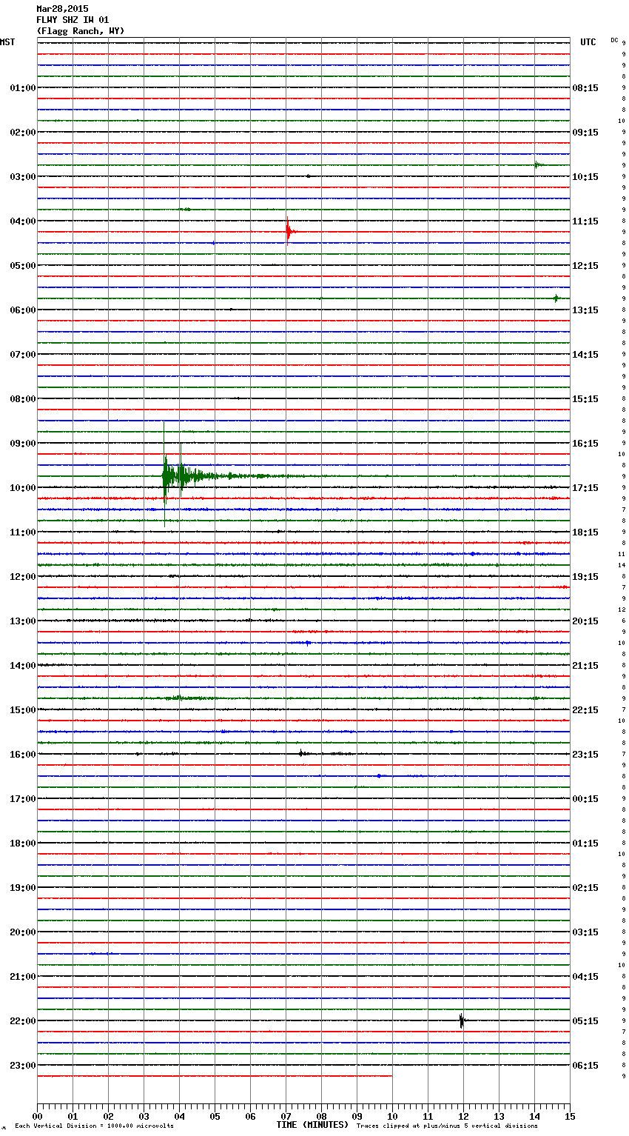Select the 05:00 MST time label
629x1136 pixels.
pos(23,266)
